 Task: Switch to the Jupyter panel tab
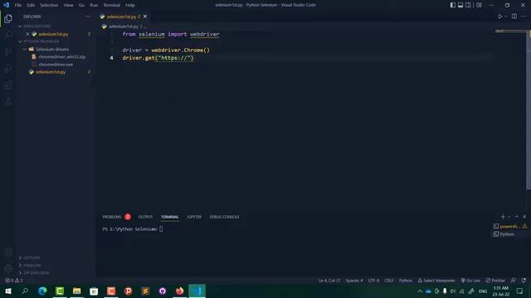(x=194, y=217)
